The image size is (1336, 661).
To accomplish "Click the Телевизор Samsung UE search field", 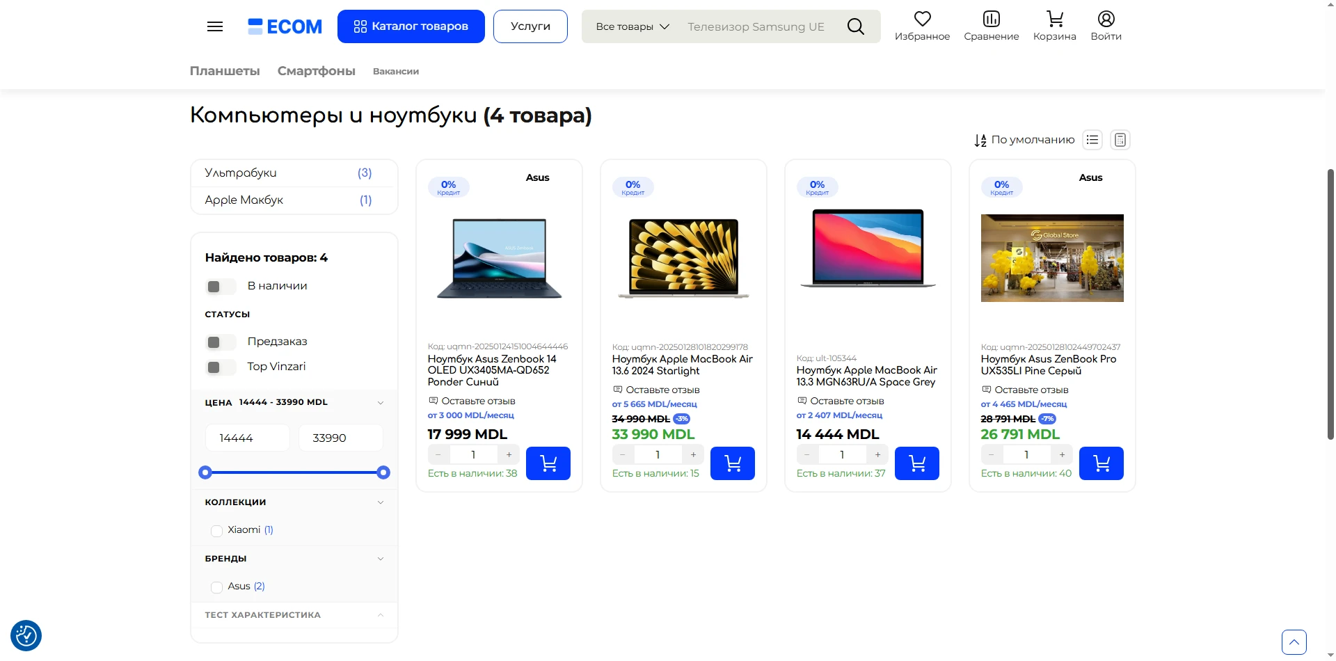I will [x=756, y=26].
